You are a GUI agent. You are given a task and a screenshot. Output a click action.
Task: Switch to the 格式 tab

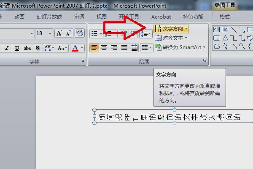(225, 17)
